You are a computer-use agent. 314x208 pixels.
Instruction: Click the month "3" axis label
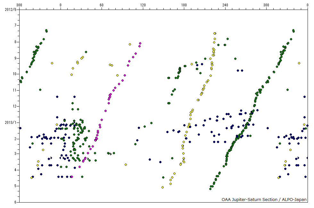coord(15,154)
